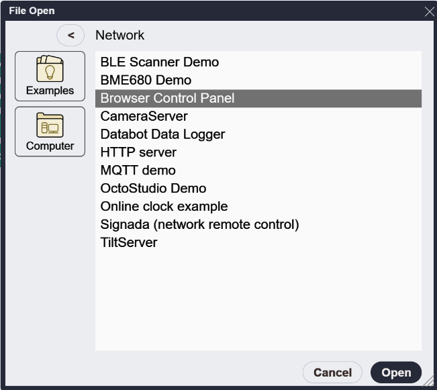Choose MQTT demo
This screenshot has width=437, height=390.
pyautogui.click(x=258, y=170)
